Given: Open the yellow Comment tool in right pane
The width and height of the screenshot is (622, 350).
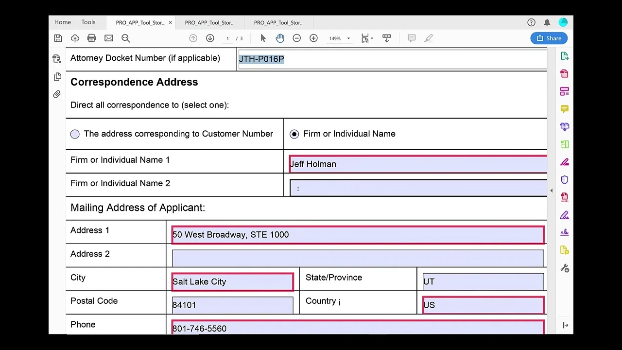Looking at the screenshot, I should pos(565,109).
